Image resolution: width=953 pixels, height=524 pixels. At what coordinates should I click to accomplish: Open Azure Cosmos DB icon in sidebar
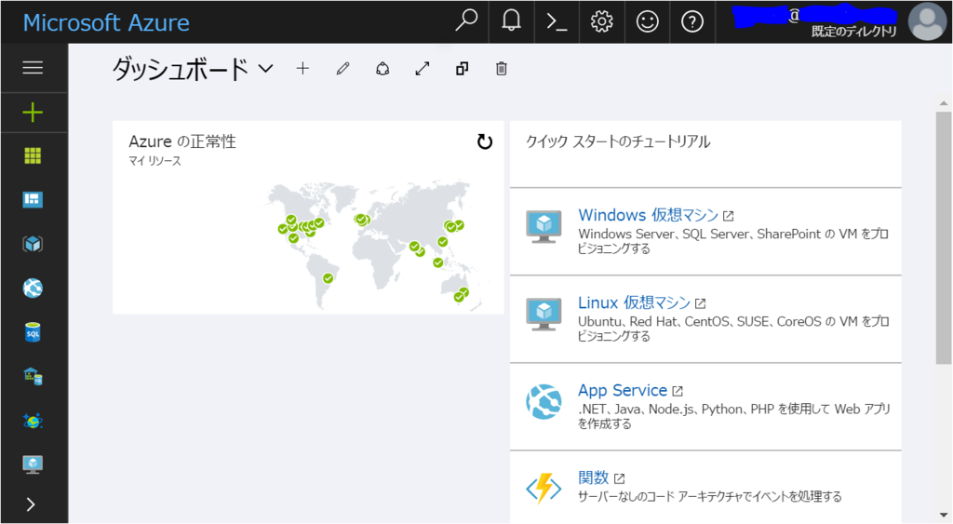[33, 421]
